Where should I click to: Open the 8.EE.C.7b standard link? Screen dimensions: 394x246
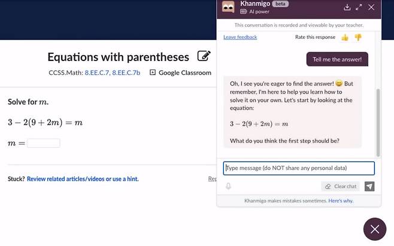pos(126,73)
